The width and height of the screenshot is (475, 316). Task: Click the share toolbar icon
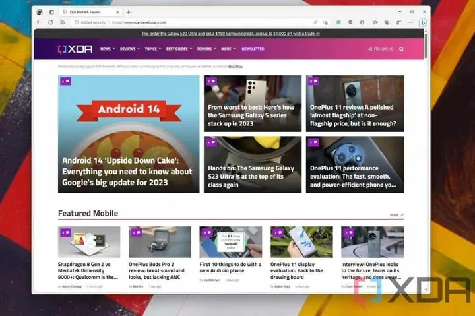[x=398, y=22]
